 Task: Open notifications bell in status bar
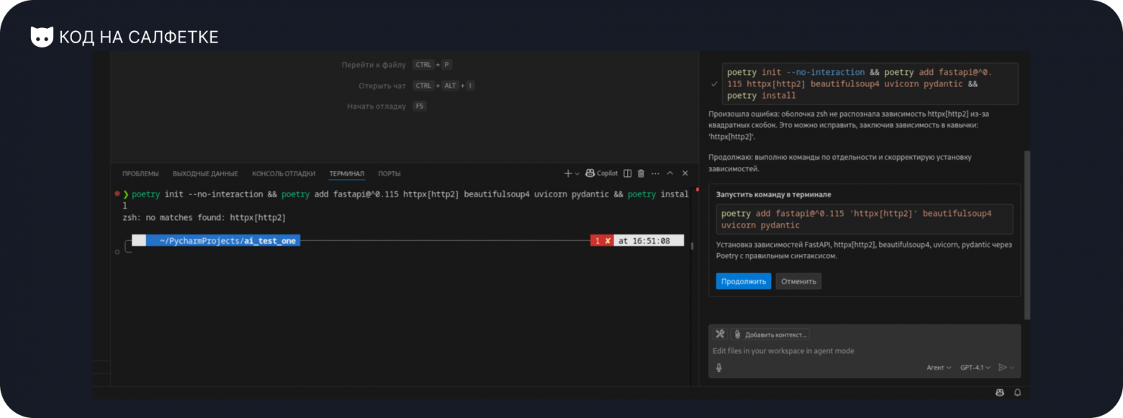(1017, 393)
